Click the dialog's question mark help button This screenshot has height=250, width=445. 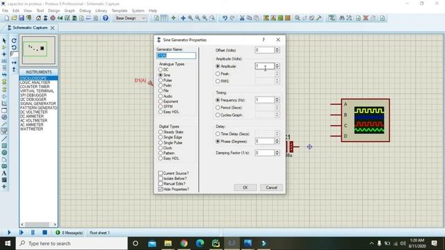[x=264, y=40]
